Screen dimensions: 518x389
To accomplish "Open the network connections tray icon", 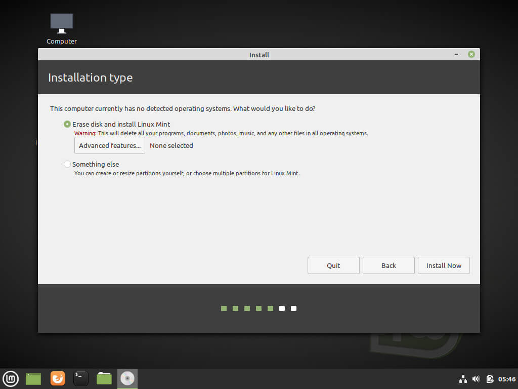I will coord(463,379).
